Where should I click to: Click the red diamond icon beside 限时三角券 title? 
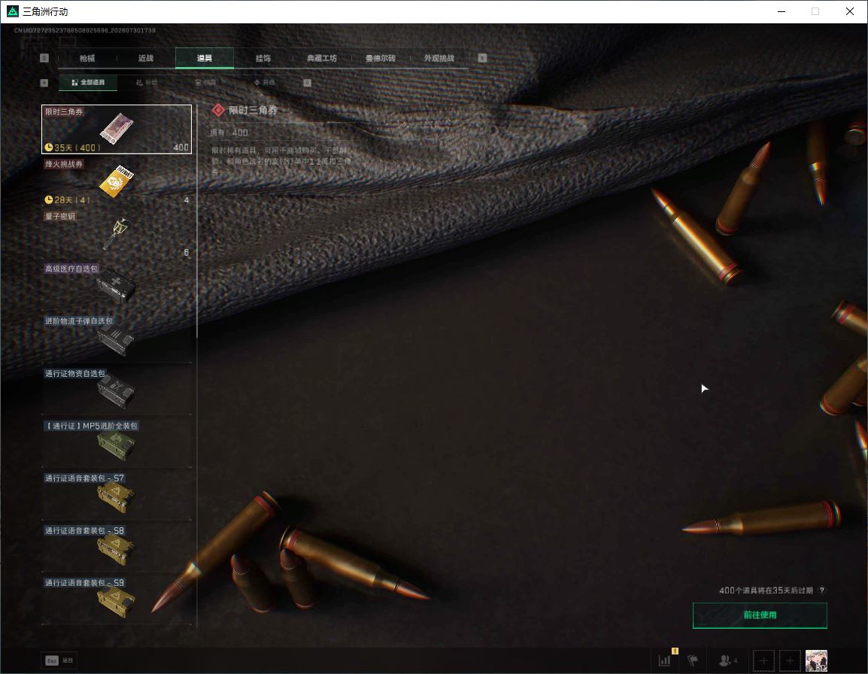pos(218,111)
